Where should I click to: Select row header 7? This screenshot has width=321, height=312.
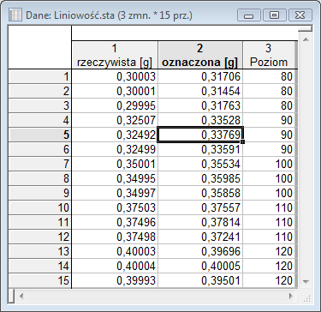coord(40,165)
